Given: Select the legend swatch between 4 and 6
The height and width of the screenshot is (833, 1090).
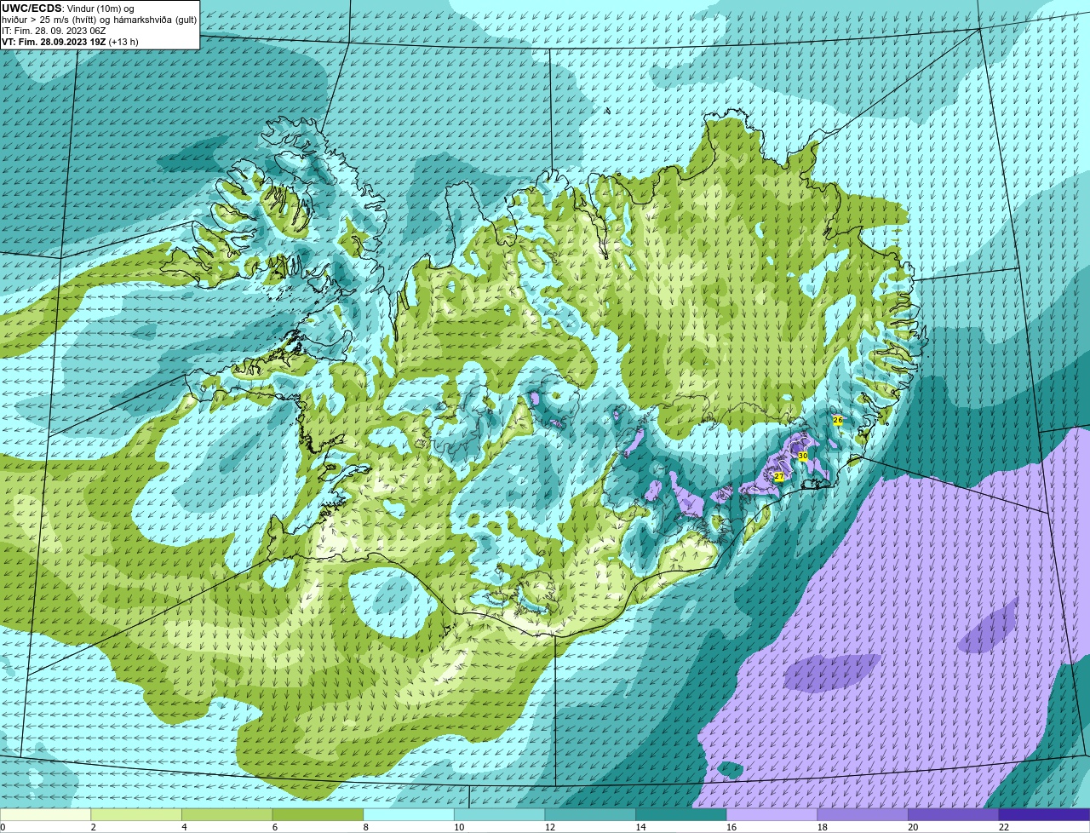Looking at the screenshot, I should click(227, 814).
